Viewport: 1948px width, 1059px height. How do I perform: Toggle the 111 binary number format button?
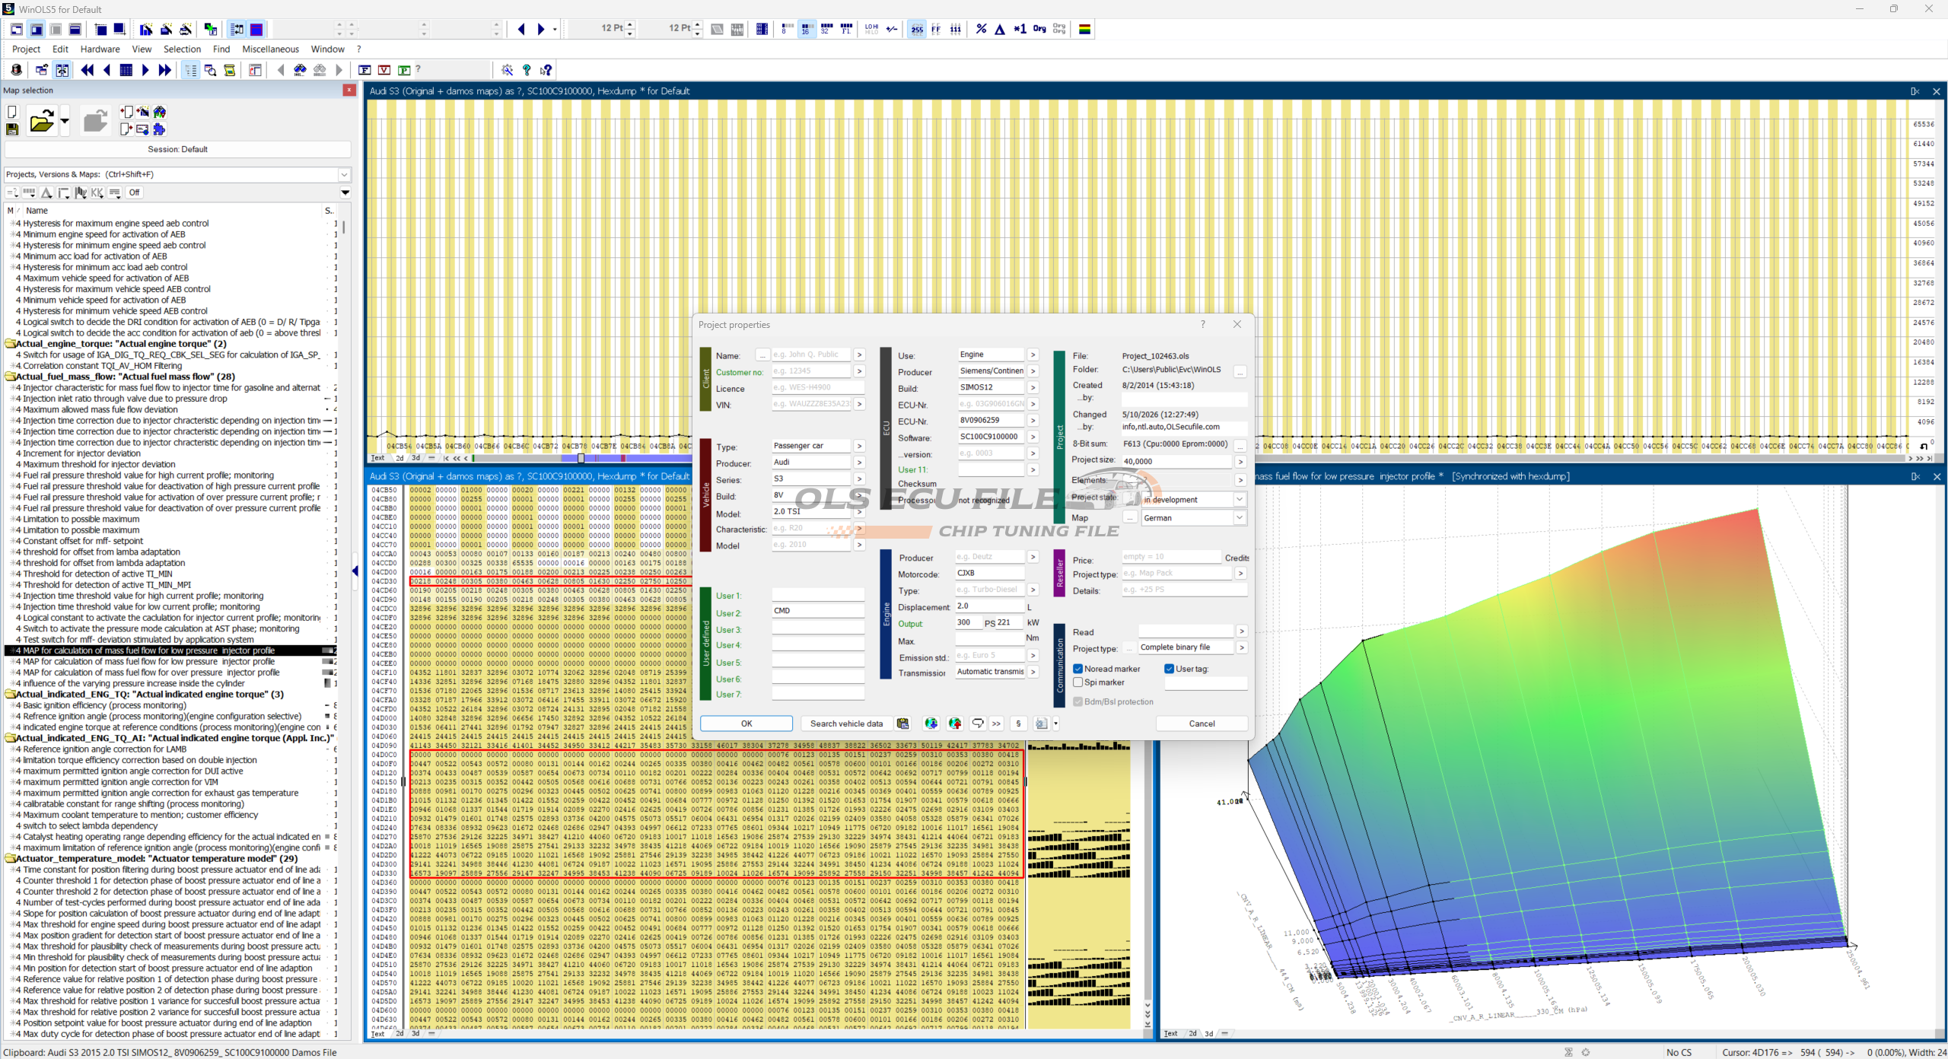coord(956,29)
